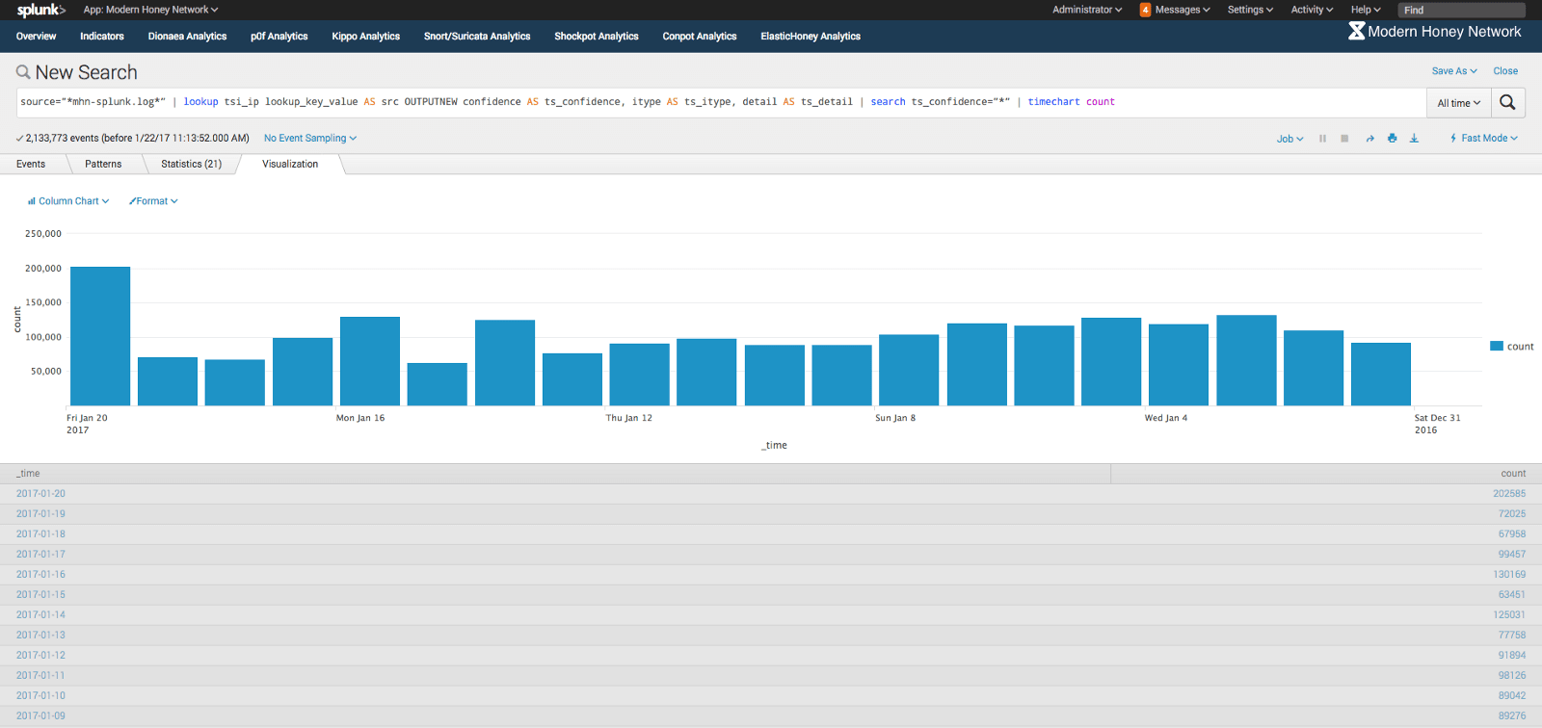Switch to the Patterns tab

tap(103, 165)
